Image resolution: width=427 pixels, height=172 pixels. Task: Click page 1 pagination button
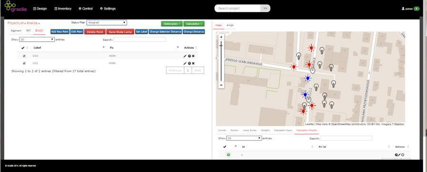tap(188, 70)
